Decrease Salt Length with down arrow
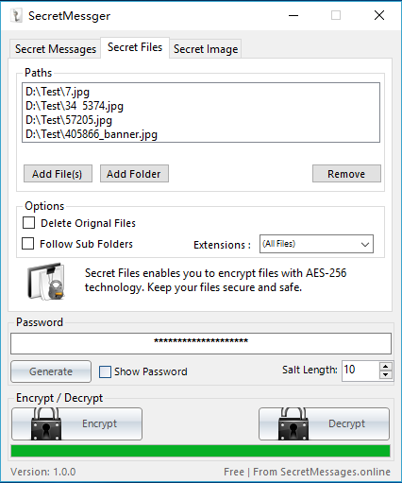Image resolution: width=402 pixels, height=483 pixels. click(x=386, y=375)
